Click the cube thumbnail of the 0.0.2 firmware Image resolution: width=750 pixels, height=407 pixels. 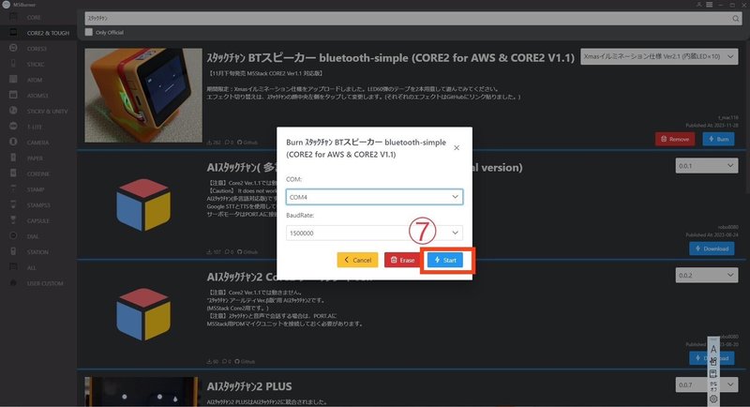coord(143,314)
